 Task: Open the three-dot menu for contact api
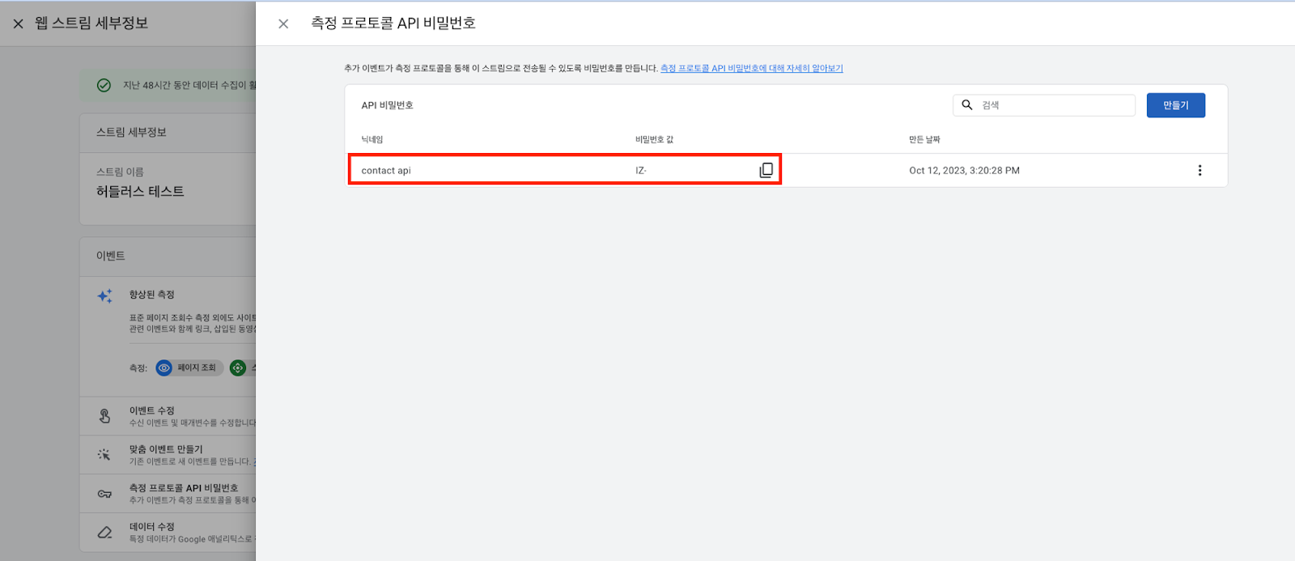tap(1199, 170)
